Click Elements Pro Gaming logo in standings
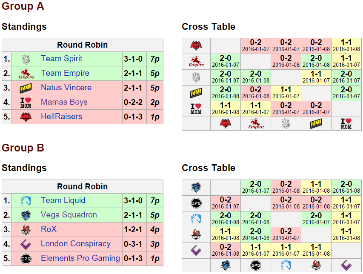The height and width of the screenshot is (274, 363). point(26,258)
